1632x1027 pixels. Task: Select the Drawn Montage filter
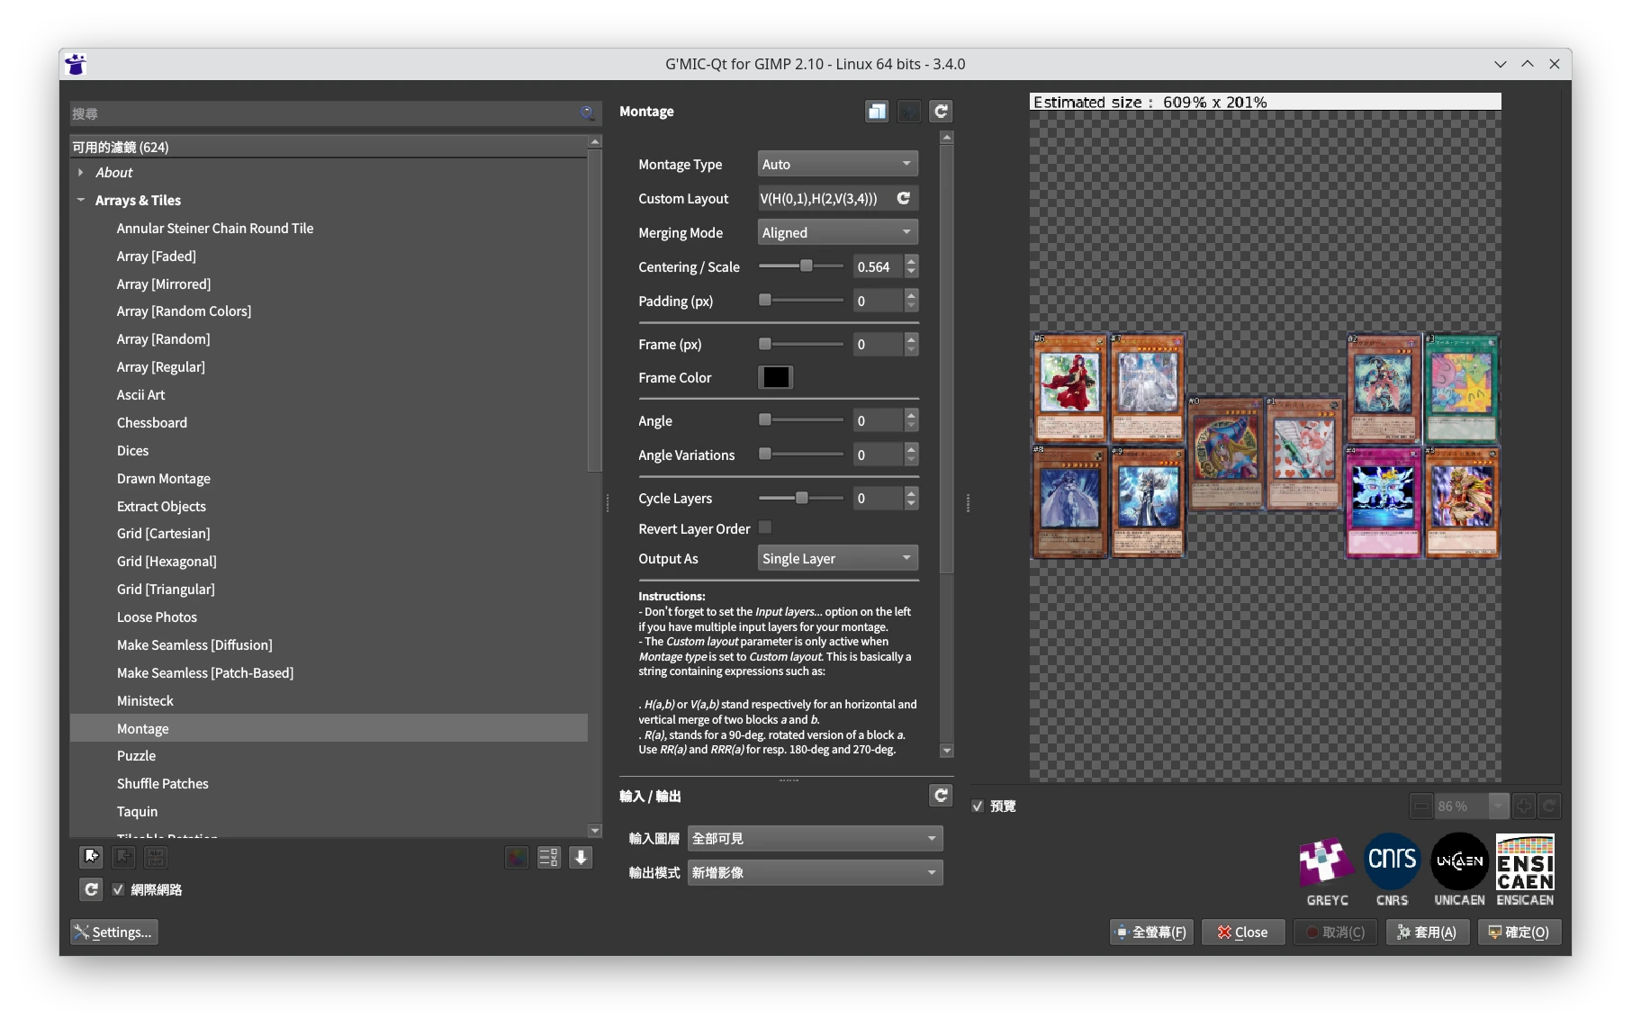(x=163, y=479)
